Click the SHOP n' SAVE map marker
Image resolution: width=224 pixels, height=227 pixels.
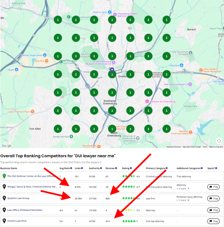click(x=110, y=12)
